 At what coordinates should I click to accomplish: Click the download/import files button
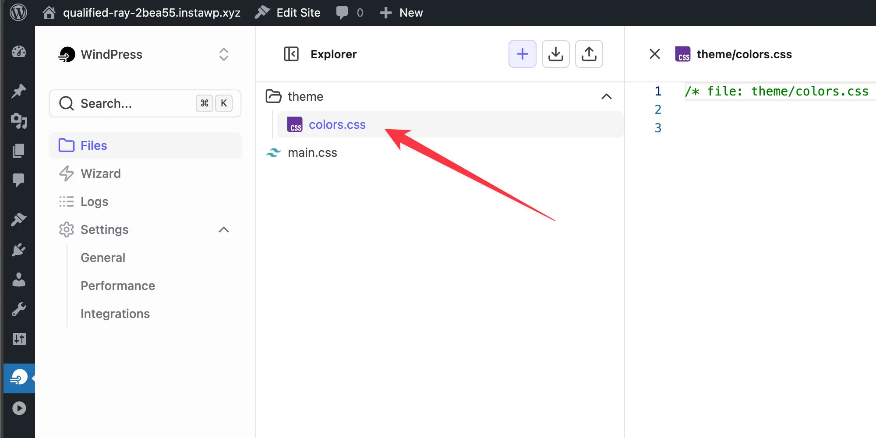coord(556,54)
